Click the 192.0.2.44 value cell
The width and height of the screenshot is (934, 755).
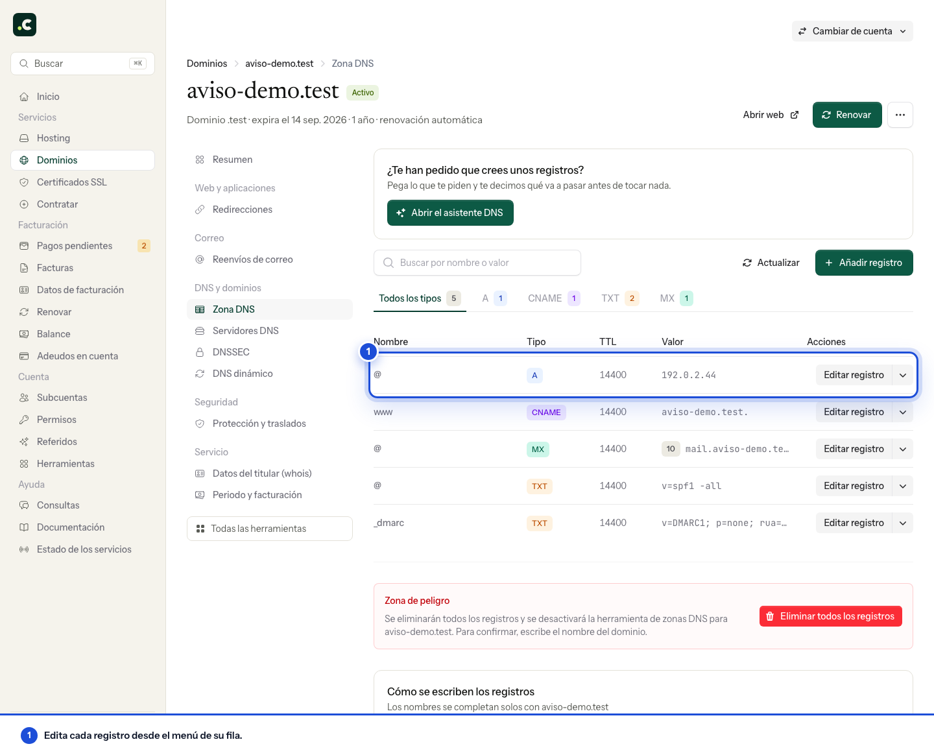click(x=689, y=375)
